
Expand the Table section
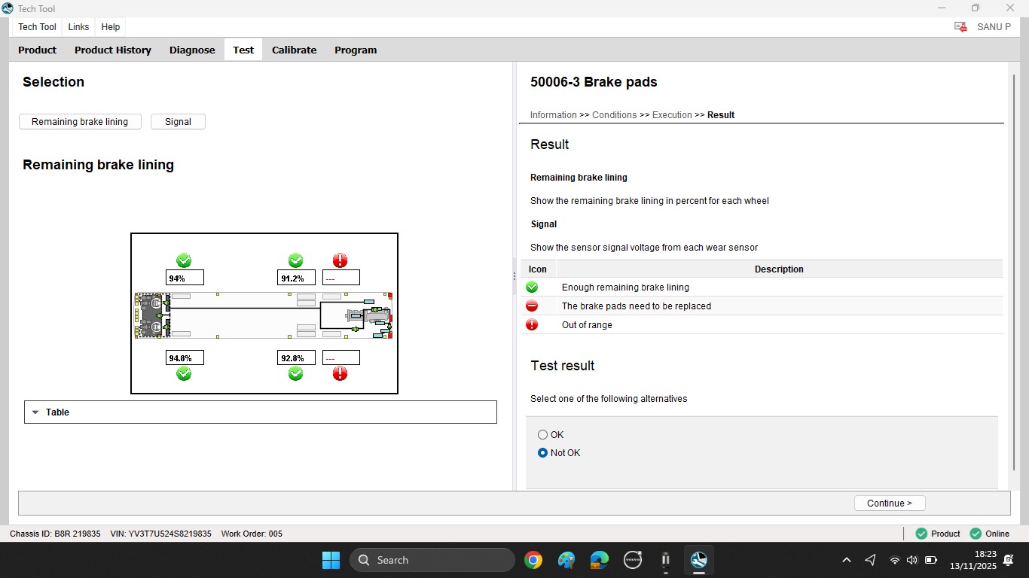pyautogui.click(x=261, y=412)
